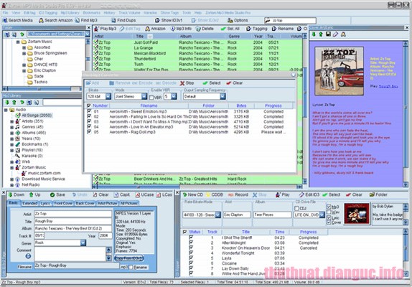Open Tagging tool in file list toolbar
Screen dimensions: 412x287
[257, 29]
